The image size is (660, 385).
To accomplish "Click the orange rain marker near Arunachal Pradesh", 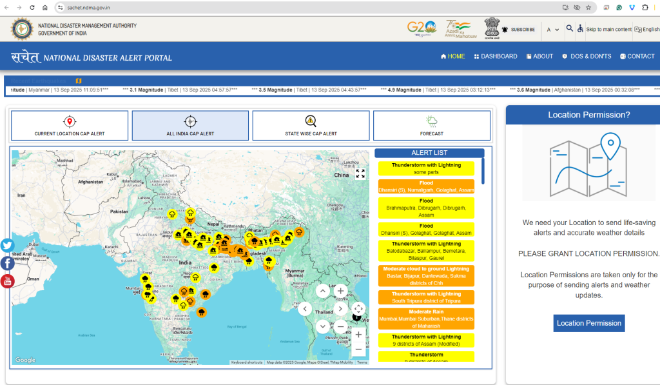I will click(299, 232).
